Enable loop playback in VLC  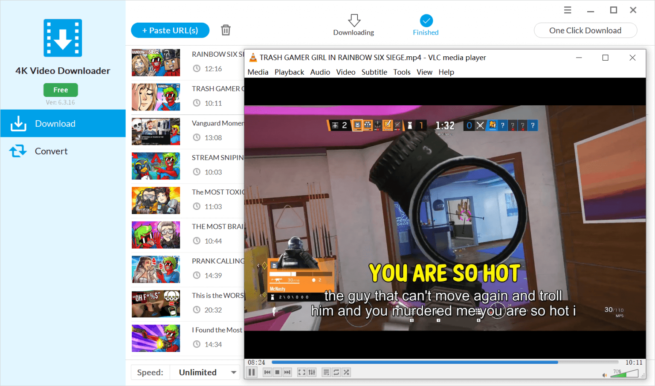tap(336, 372)
